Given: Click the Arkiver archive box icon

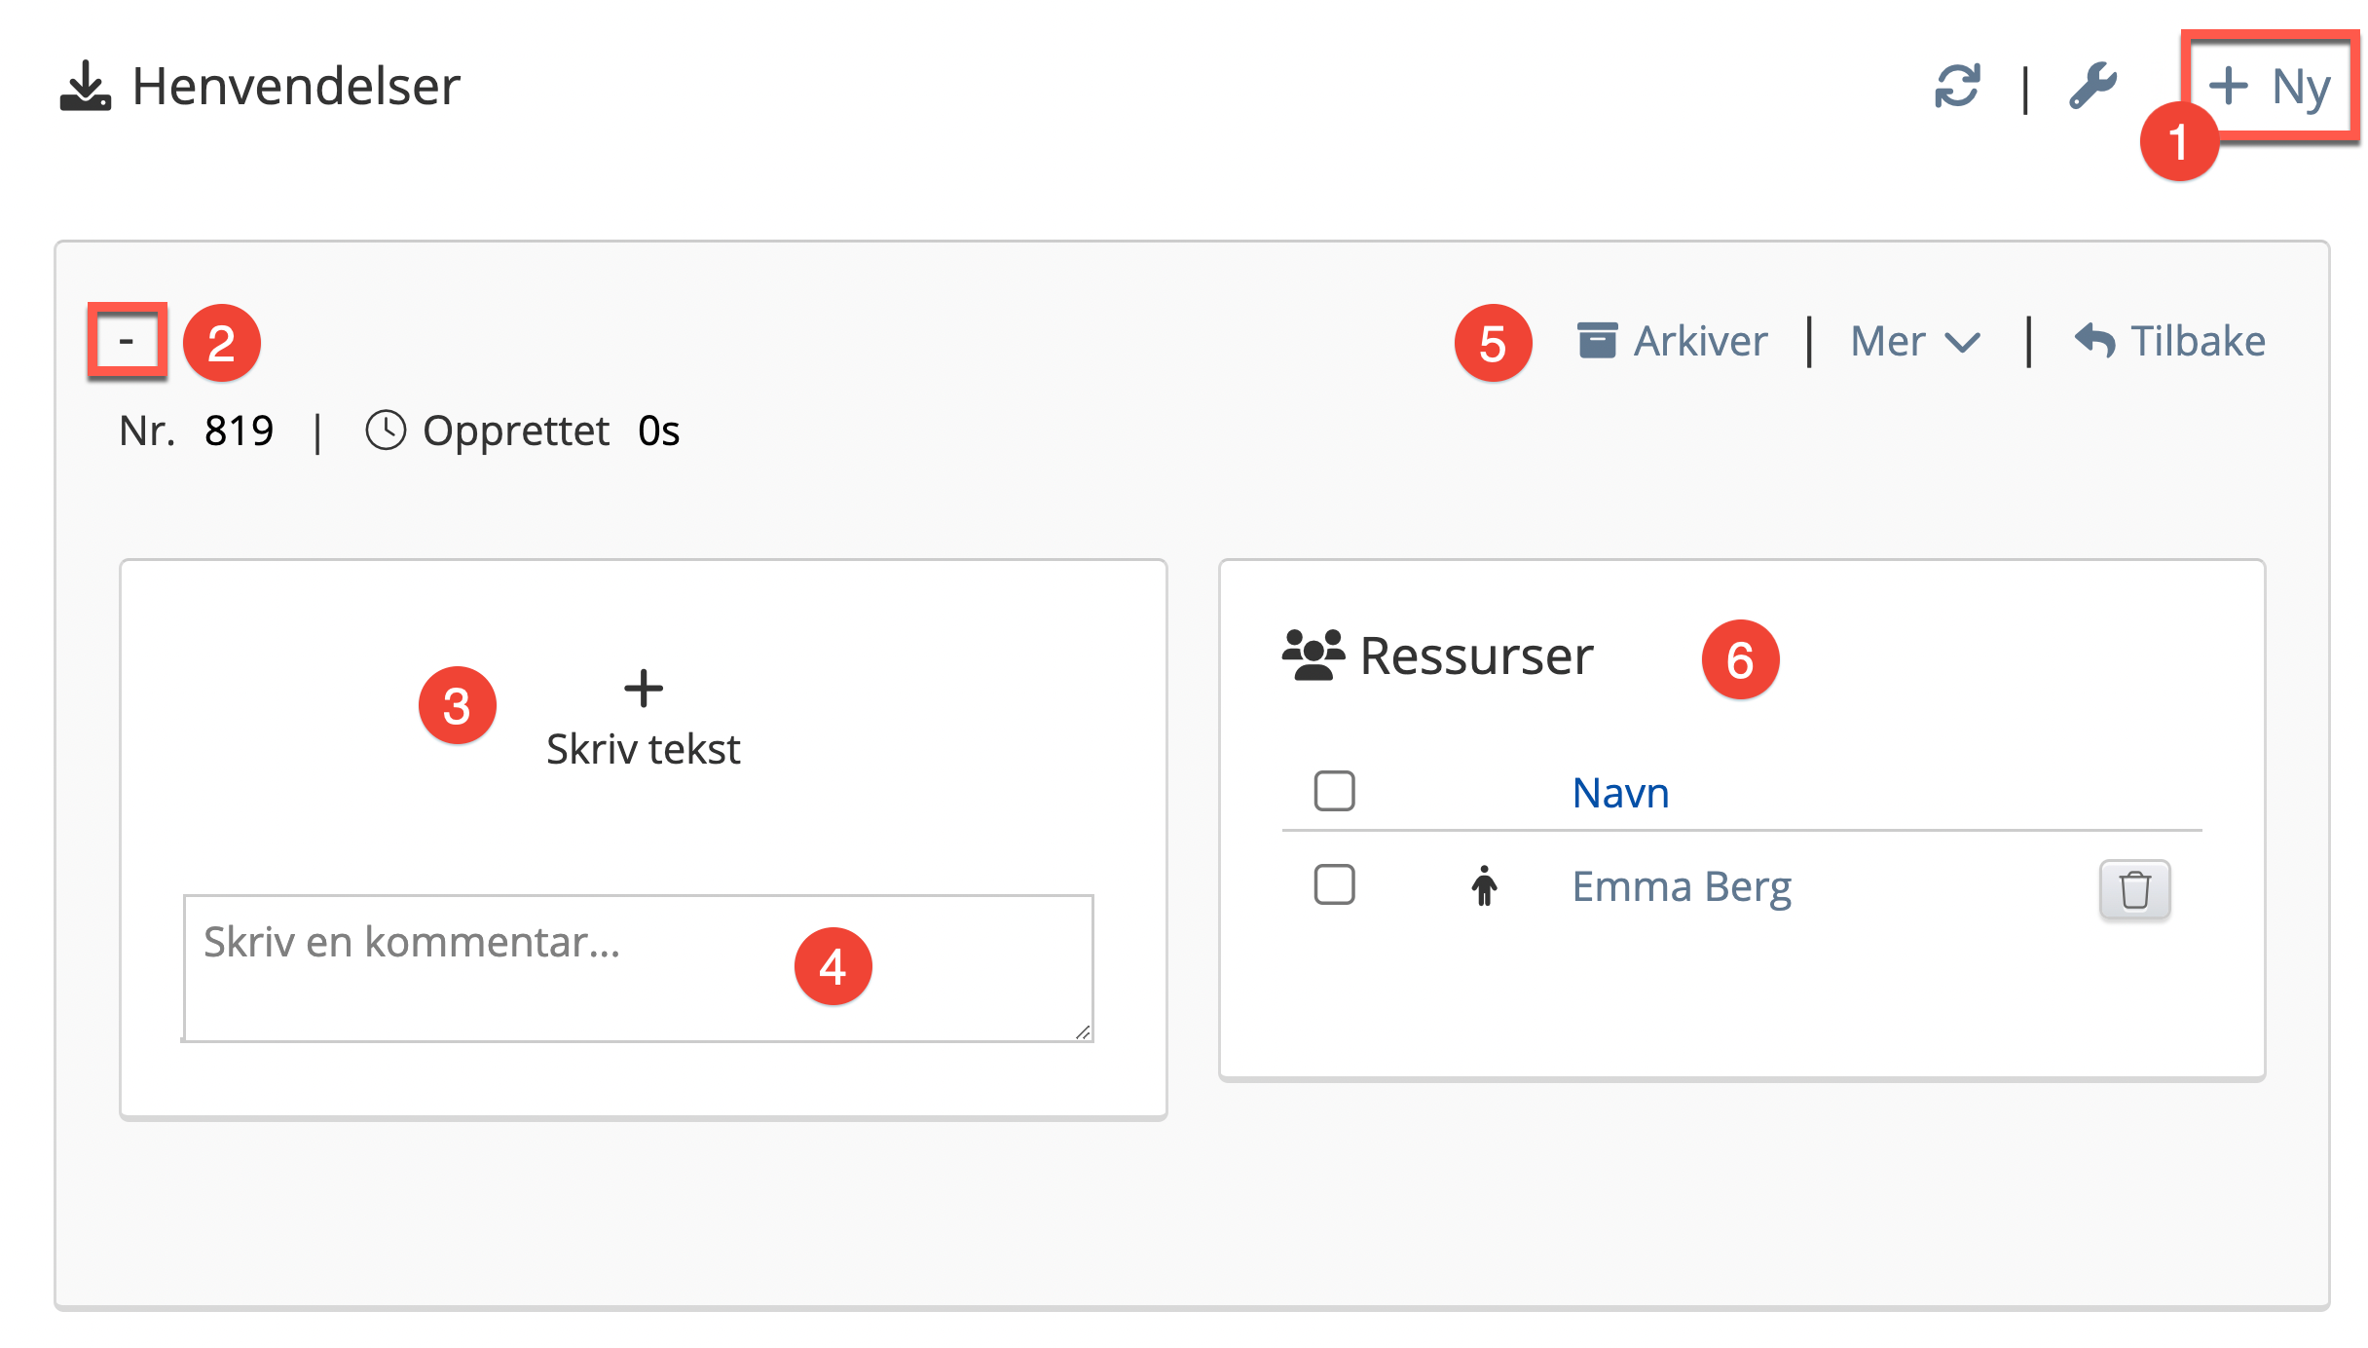Looking at the screenshot, I should pos(1597,341).
